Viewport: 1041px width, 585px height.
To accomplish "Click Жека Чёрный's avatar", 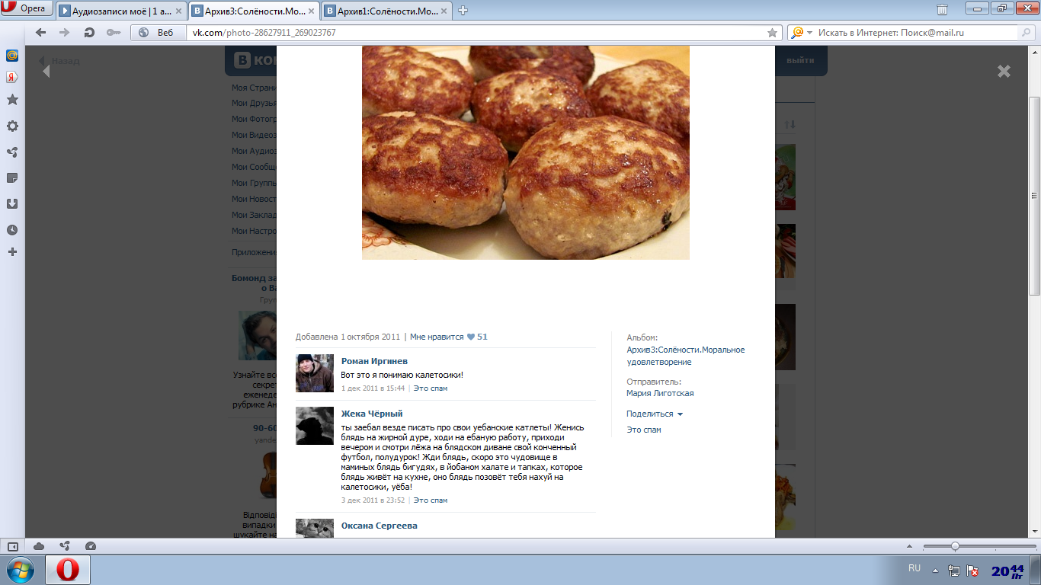I will click(x=315, y=426).
